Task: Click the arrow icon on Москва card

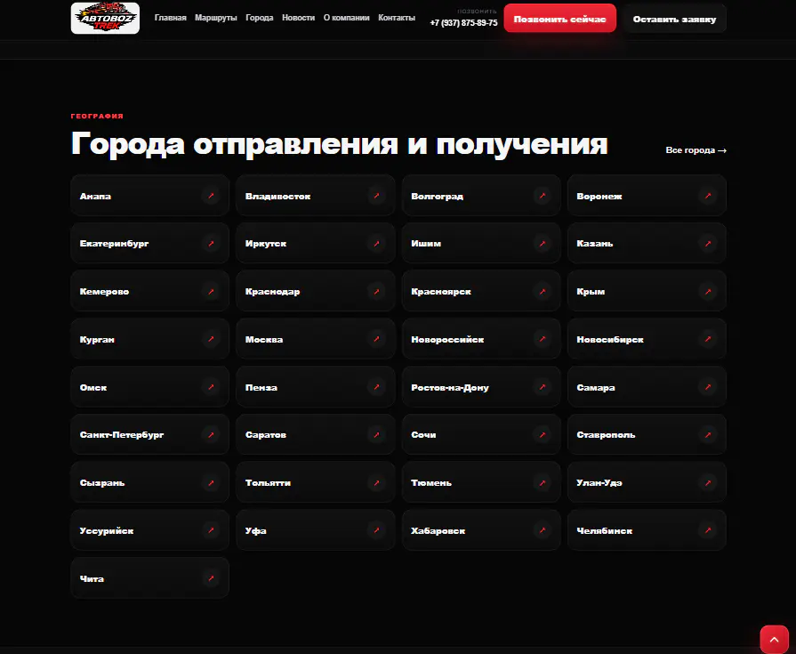Action: [x=376, y=339]
